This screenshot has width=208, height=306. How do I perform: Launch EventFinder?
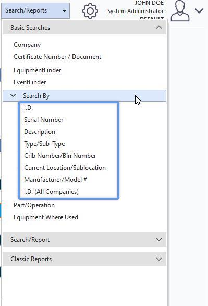[30, 82]
